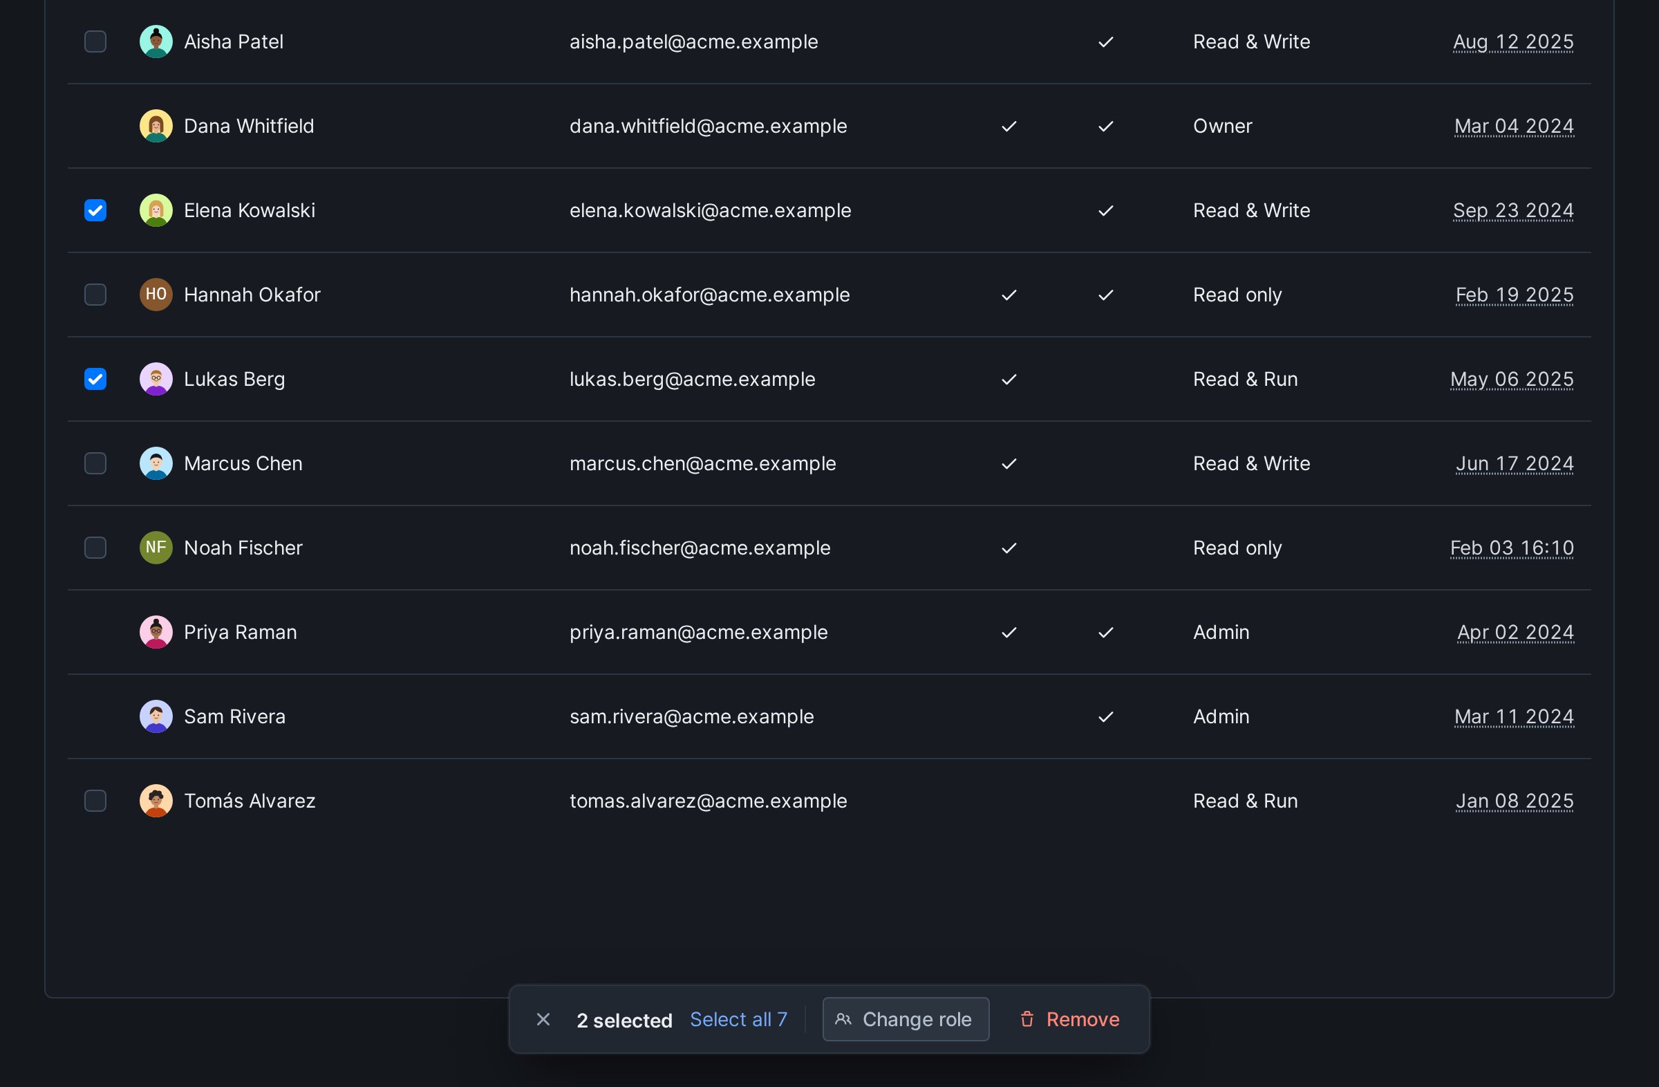Dismiss selection with the X icon

tap(544, 1020)
